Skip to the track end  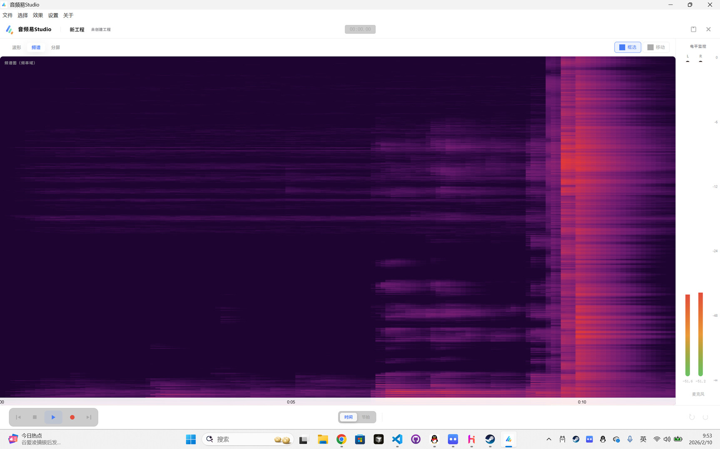tap(88, 417)
